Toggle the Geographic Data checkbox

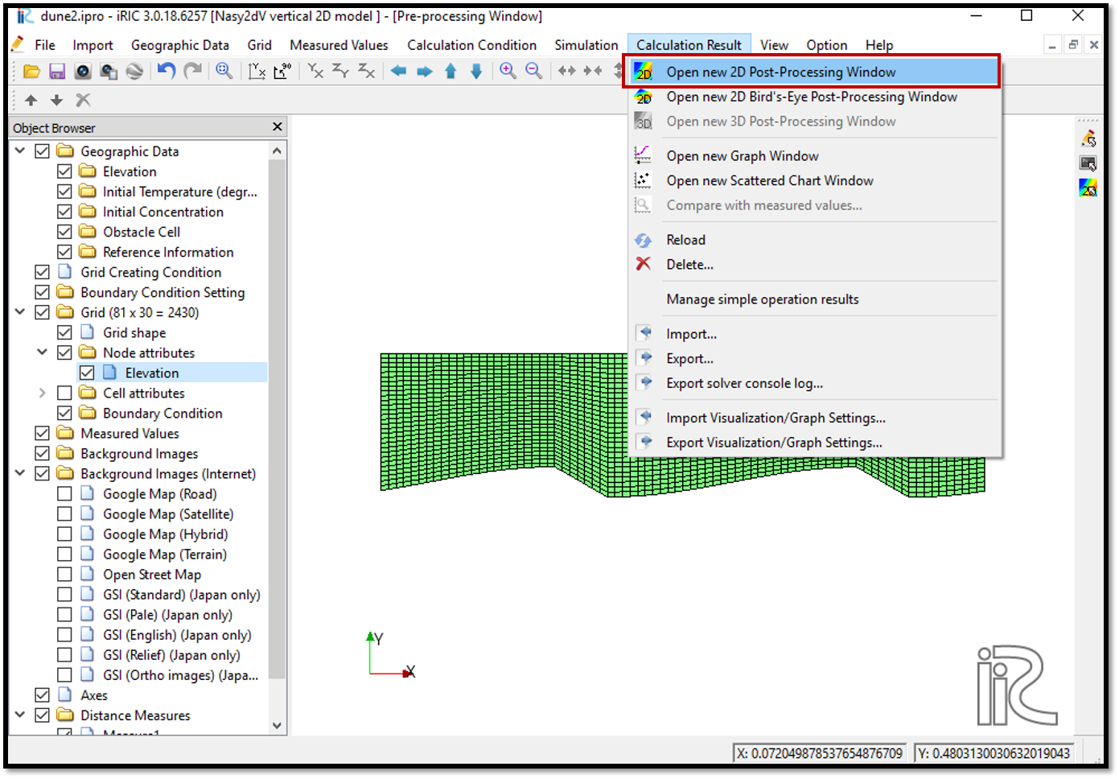click(x=43, y=151)
